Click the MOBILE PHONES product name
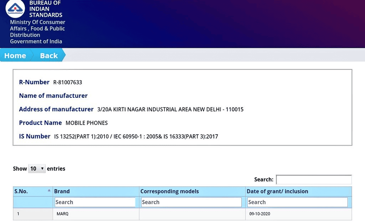365x222 pixels. coord(87,123)
